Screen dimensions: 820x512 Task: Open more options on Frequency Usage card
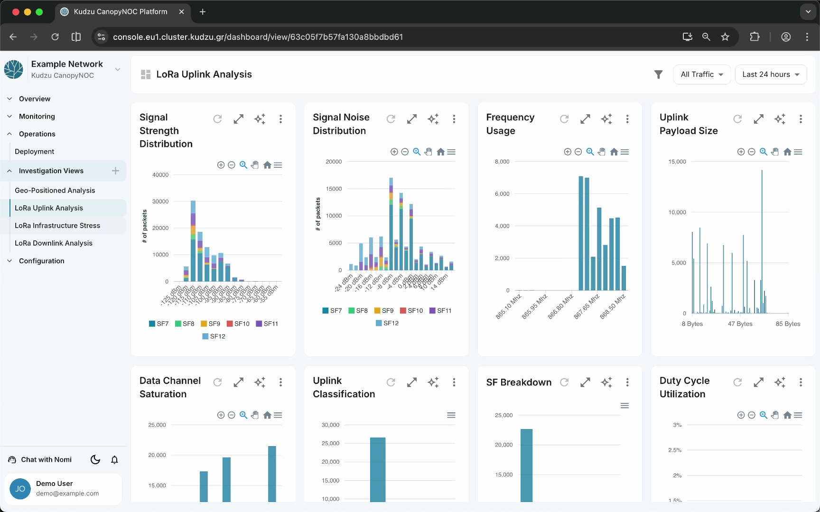tap(627, 119)
